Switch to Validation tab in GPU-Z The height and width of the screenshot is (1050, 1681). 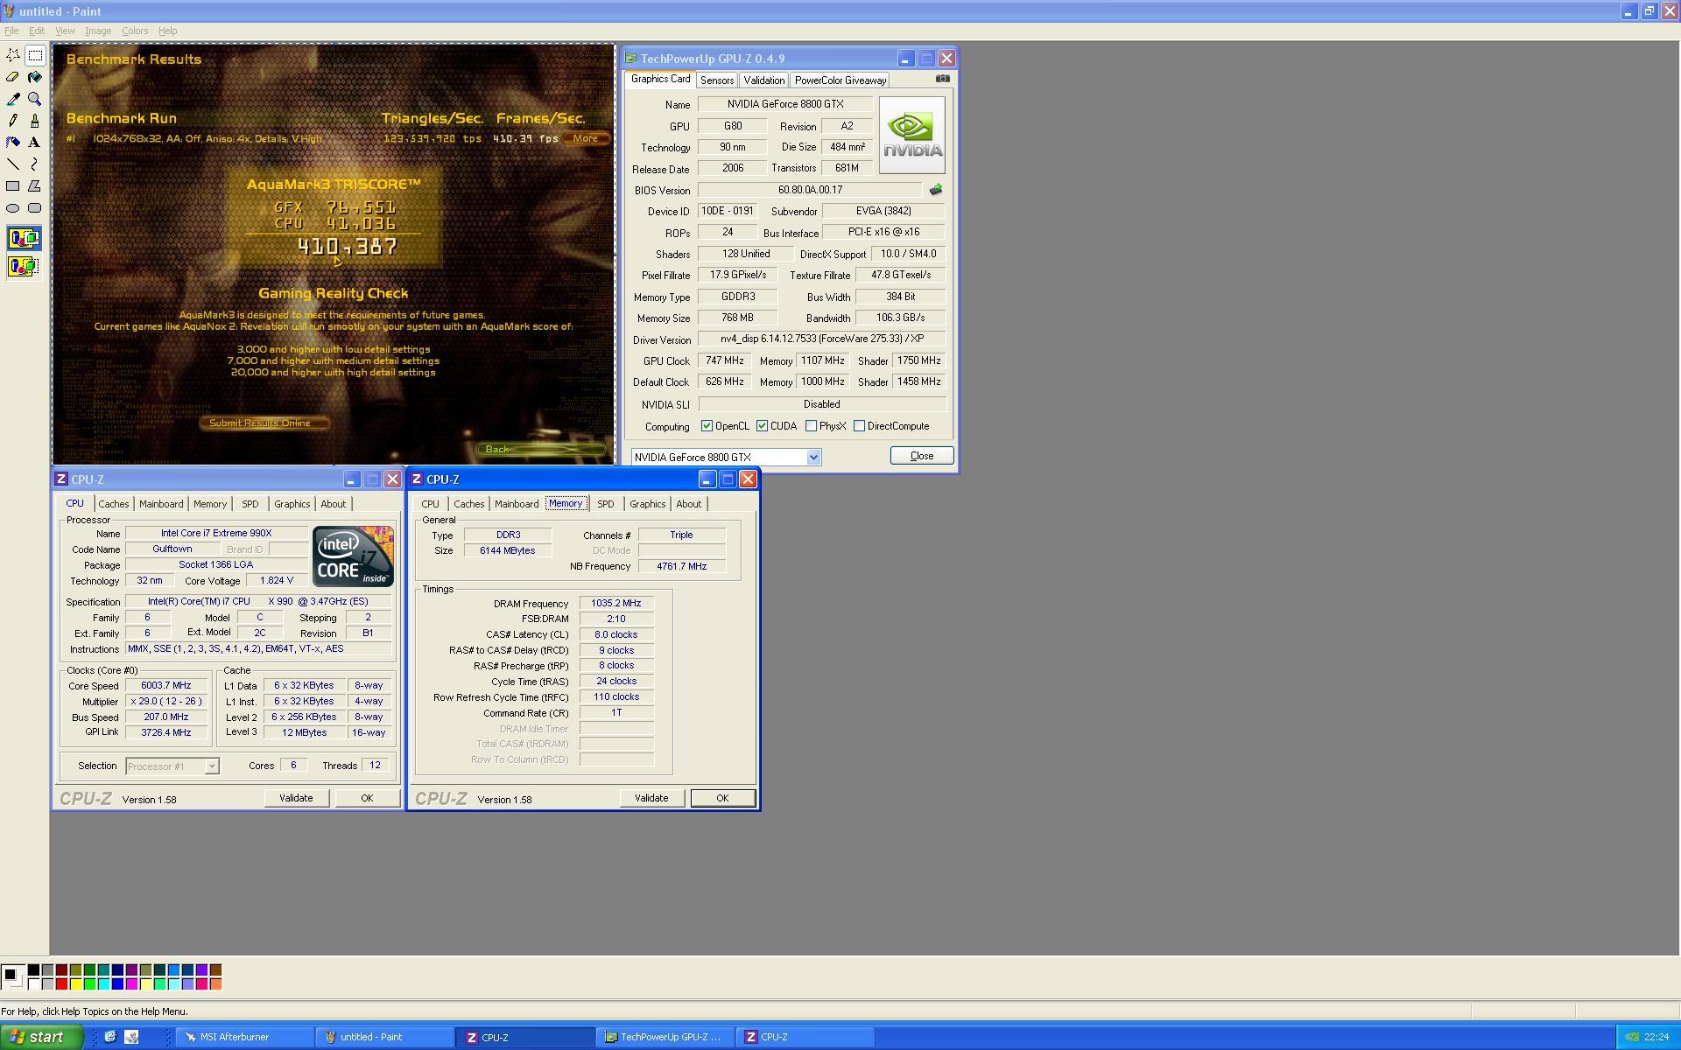point(763,80)
